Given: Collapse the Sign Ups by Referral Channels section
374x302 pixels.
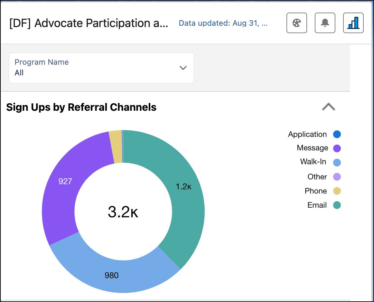Looking at the screenshot, I should point(329,107).
